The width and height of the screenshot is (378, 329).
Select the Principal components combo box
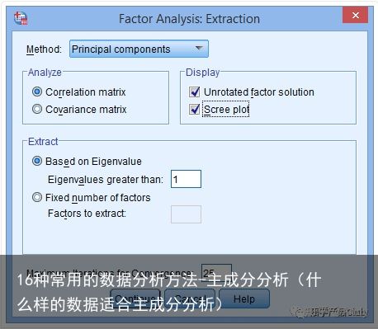click(139, 49)
